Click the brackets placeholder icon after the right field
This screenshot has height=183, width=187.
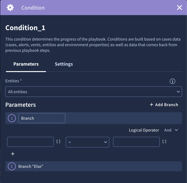pyautogui.click(x=164, y=141)
